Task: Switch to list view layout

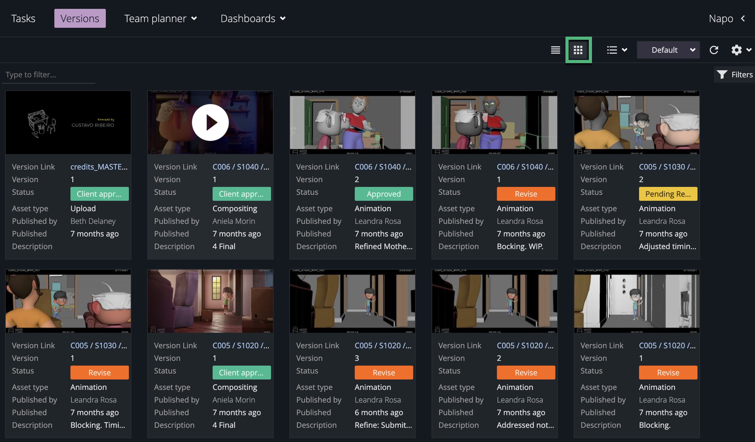Action: pos(555,50)
